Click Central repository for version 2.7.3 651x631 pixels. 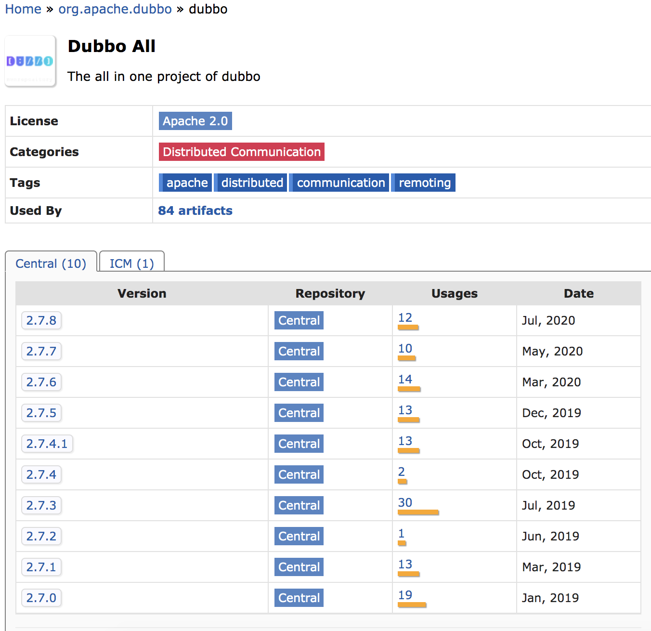click(x=299, y=505)
